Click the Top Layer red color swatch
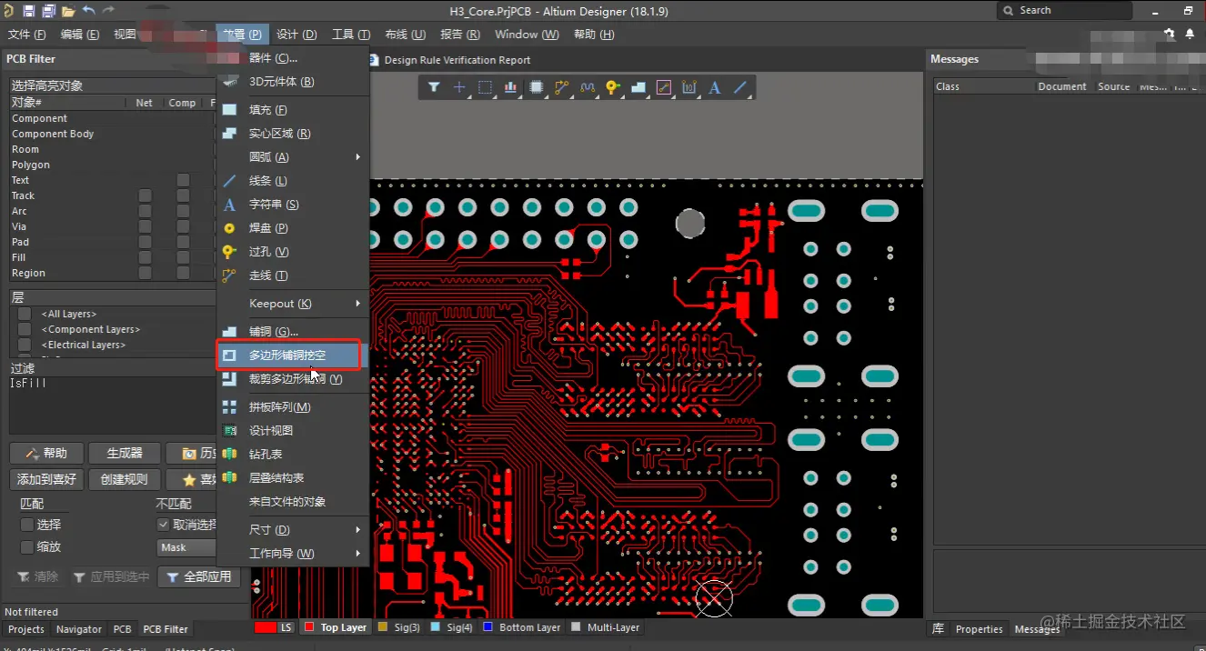The height and width of the screenshot is (651, 1206). coord(309,627)
